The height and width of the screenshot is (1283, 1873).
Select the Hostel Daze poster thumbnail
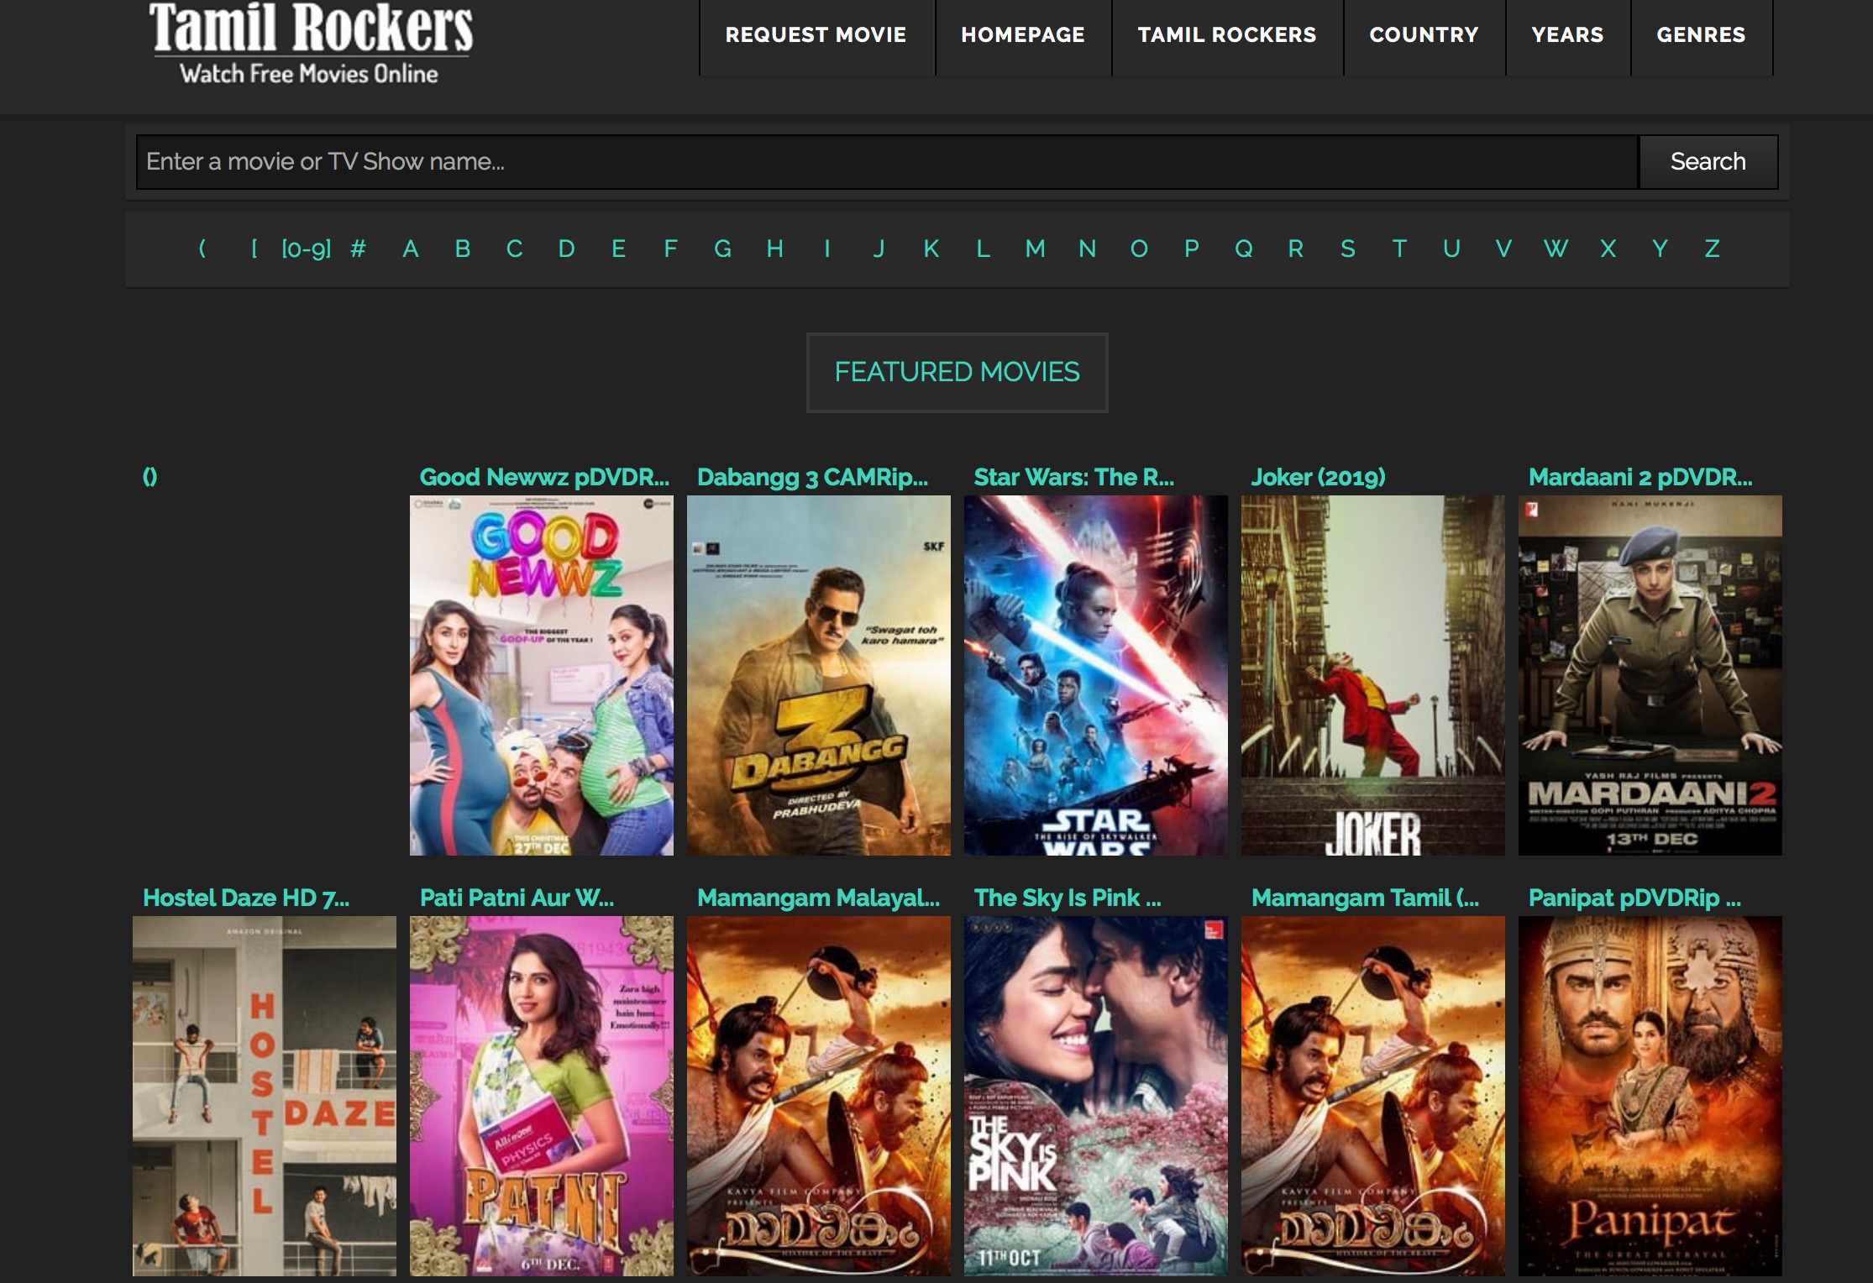(x=264, y=1096)
